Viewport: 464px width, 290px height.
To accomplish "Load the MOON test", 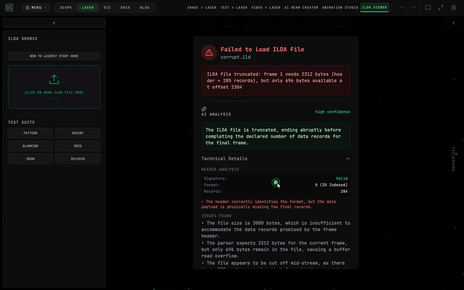I will [30, 159].
